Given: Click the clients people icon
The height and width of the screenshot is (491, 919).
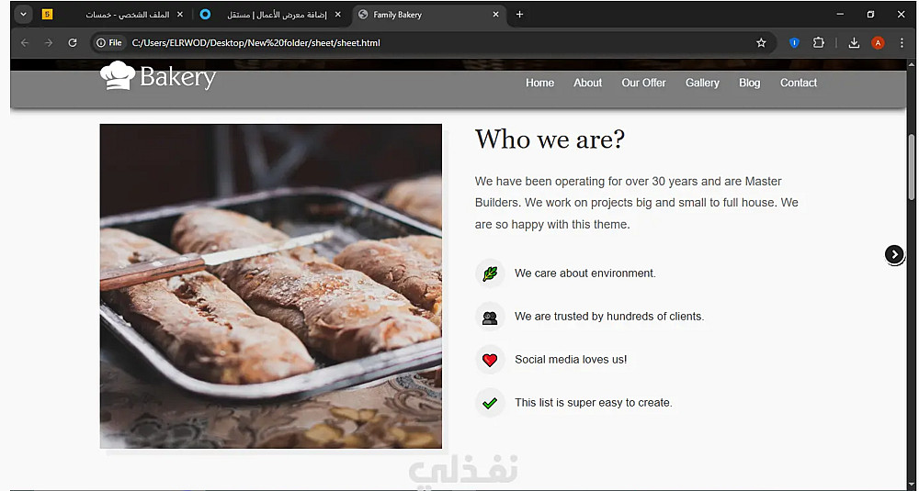Looking at the screenshot, I should (x=490, y=317).
